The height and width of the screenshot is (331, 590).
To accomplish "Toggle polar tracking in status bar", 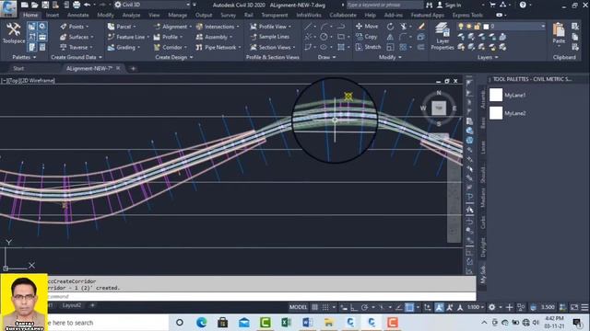I will 365,307.
